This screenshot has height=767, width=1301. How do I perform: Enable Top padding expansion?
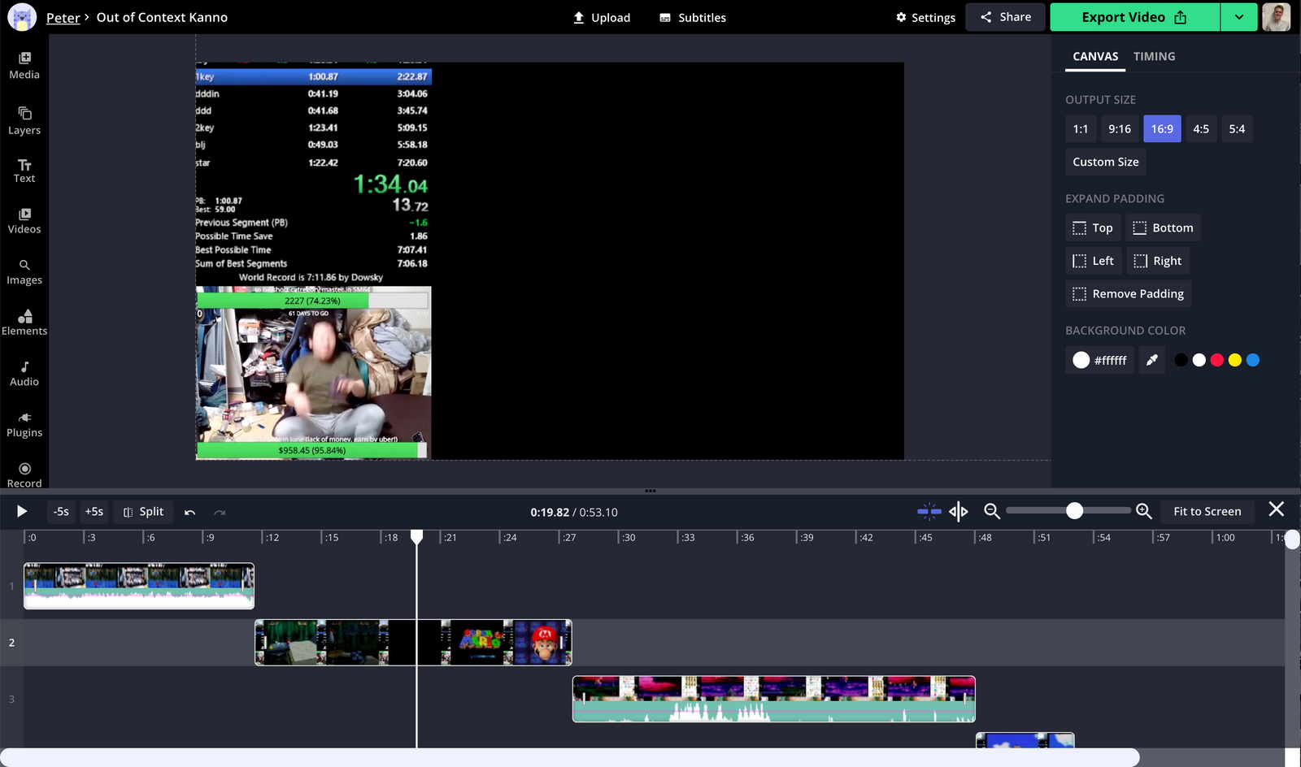pyautogui.click(x=1092, y=227)
